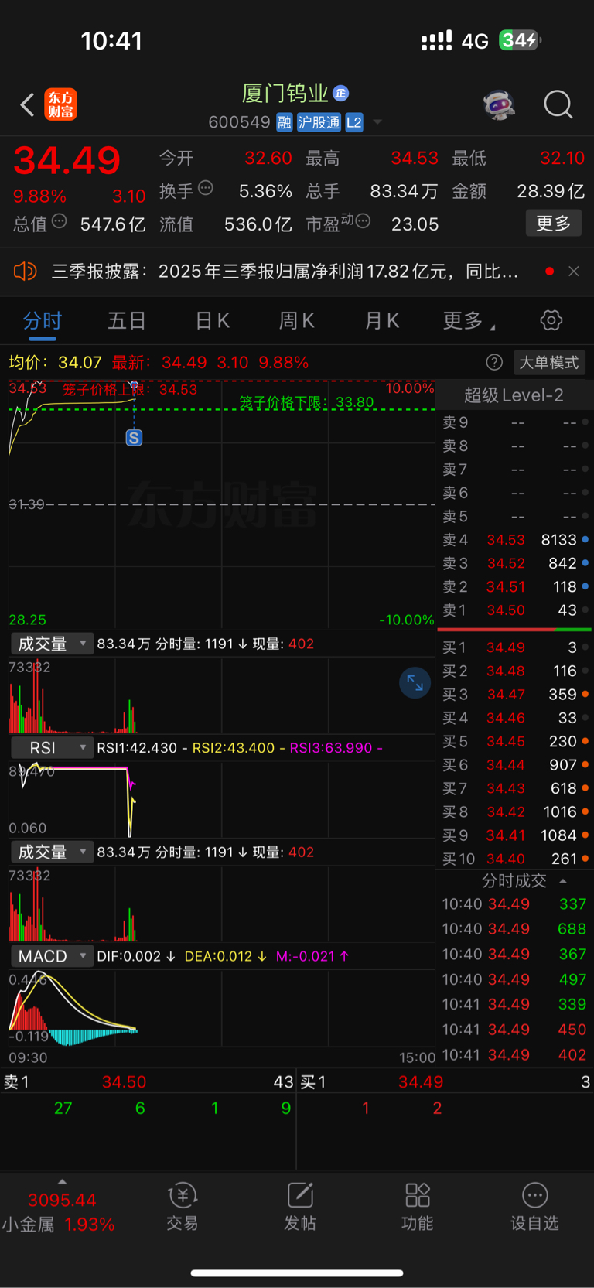Switch to 月K tab

pyautogui.click(x=382, y=321)
